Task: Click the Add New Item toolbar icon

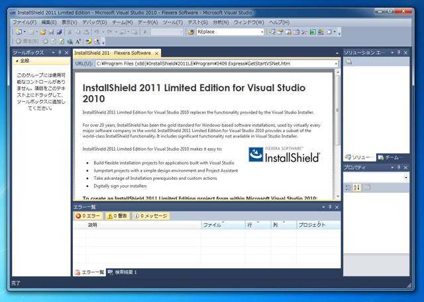Action: pos(31,32)
